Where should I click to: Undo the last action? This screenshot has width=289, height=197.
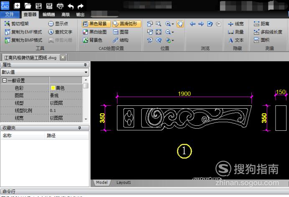point(71,6)
